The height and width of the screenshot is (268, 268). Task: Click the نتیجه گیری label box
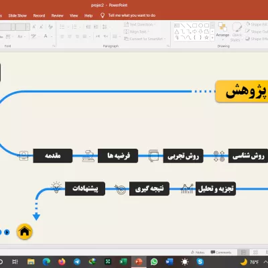click(x=149, y=189)
